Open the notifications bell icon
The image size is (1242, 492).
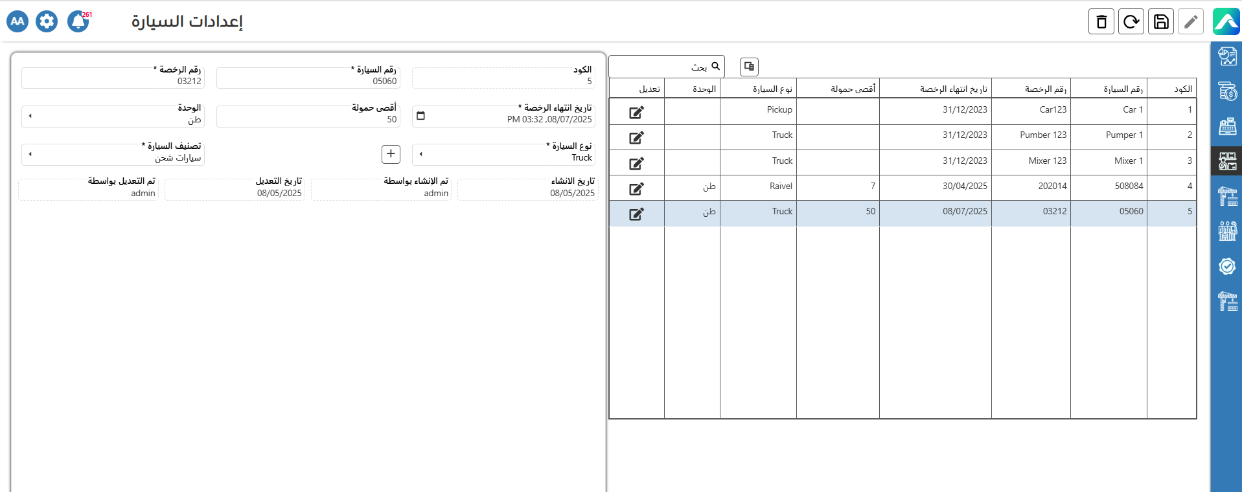78,21
